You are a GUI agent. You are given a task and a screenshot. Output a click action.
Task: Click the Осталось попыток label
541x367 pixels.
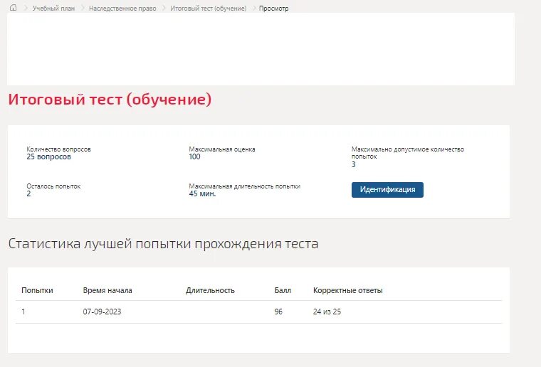coord(53,186)
